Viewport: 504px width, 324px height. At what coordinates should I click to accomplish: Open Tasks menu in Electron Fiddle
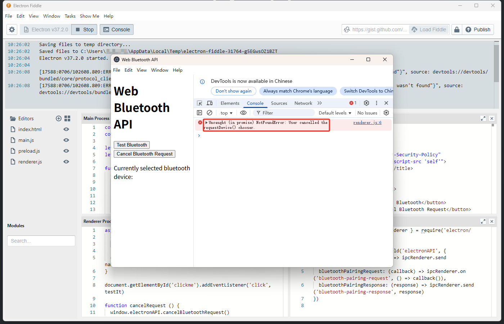coord(70,16)
